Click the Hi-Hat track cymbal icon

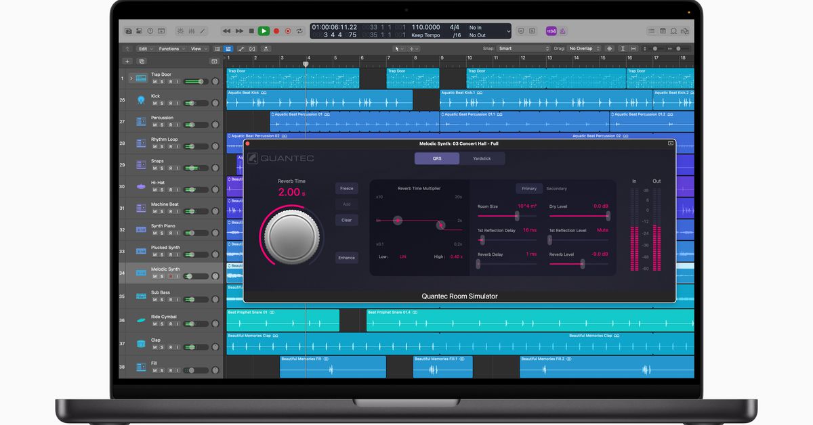141,187
